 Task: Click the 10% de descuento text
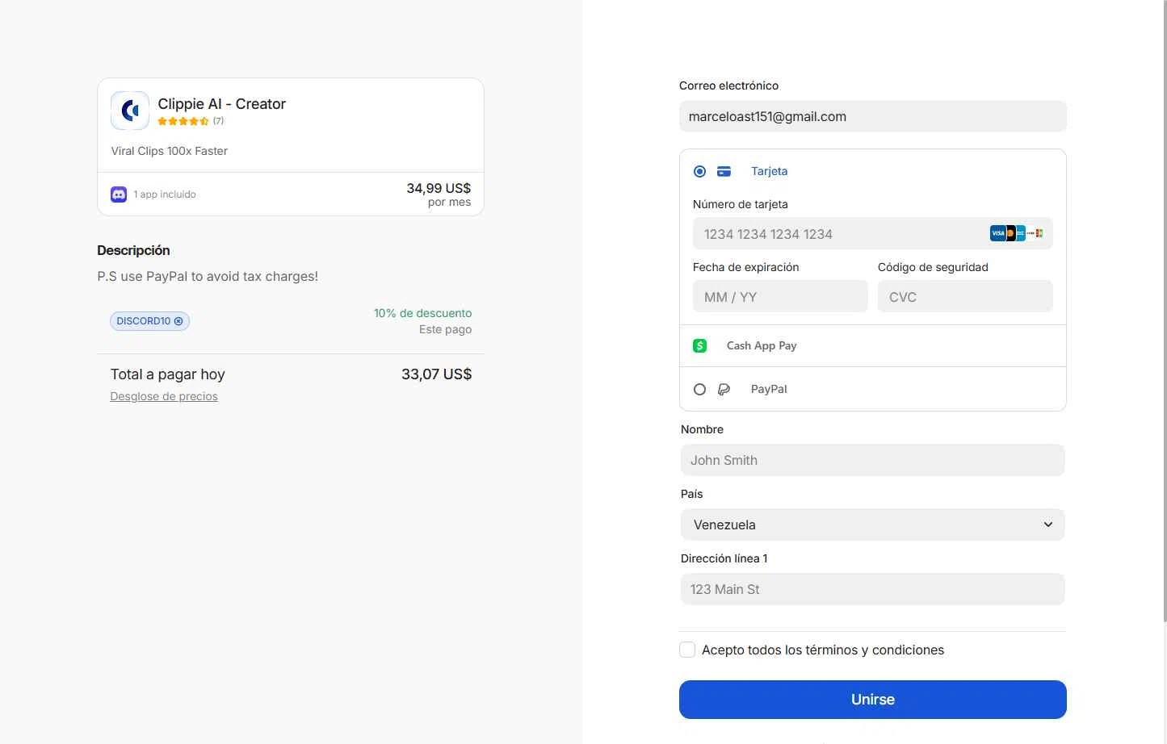click(x=422, y=313)
